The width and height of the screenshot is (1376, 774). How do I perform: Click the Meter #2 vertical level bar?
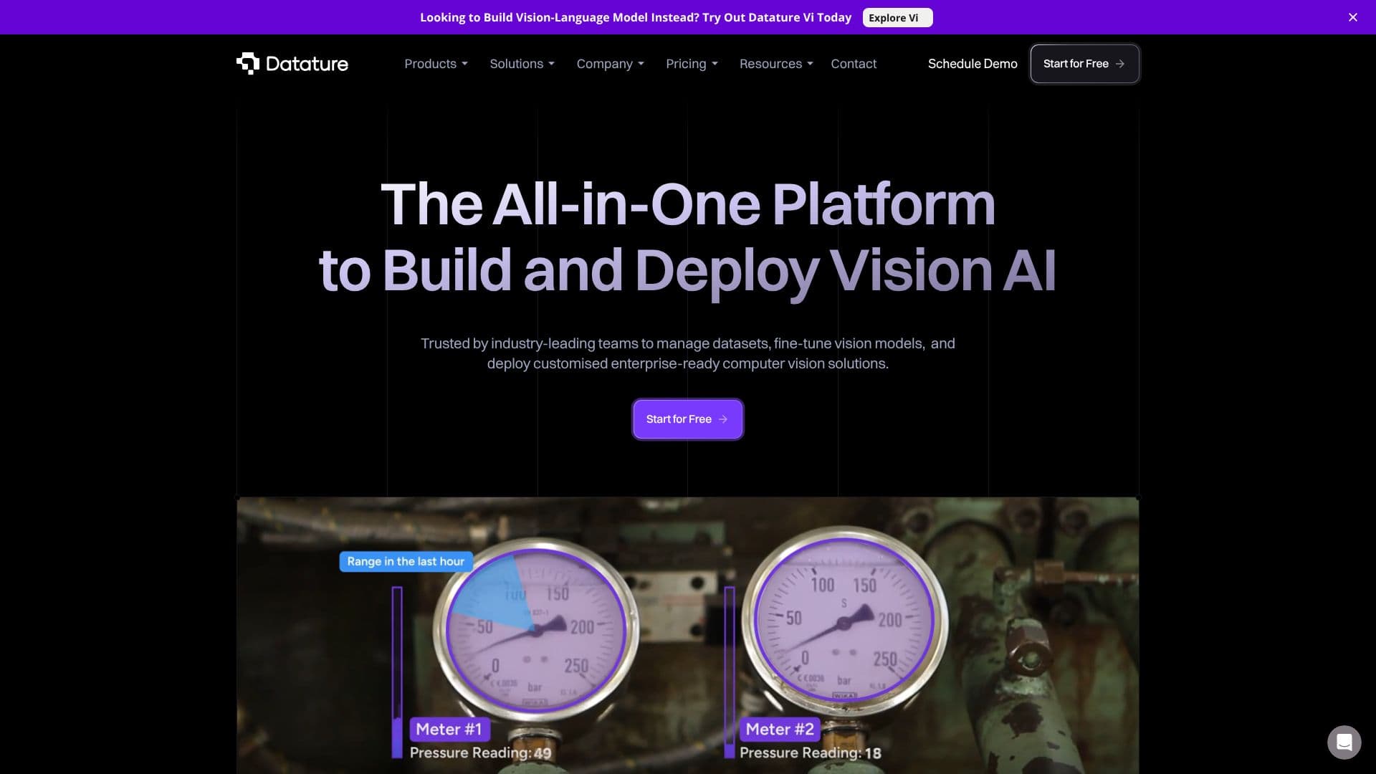[x=730, y=672]
